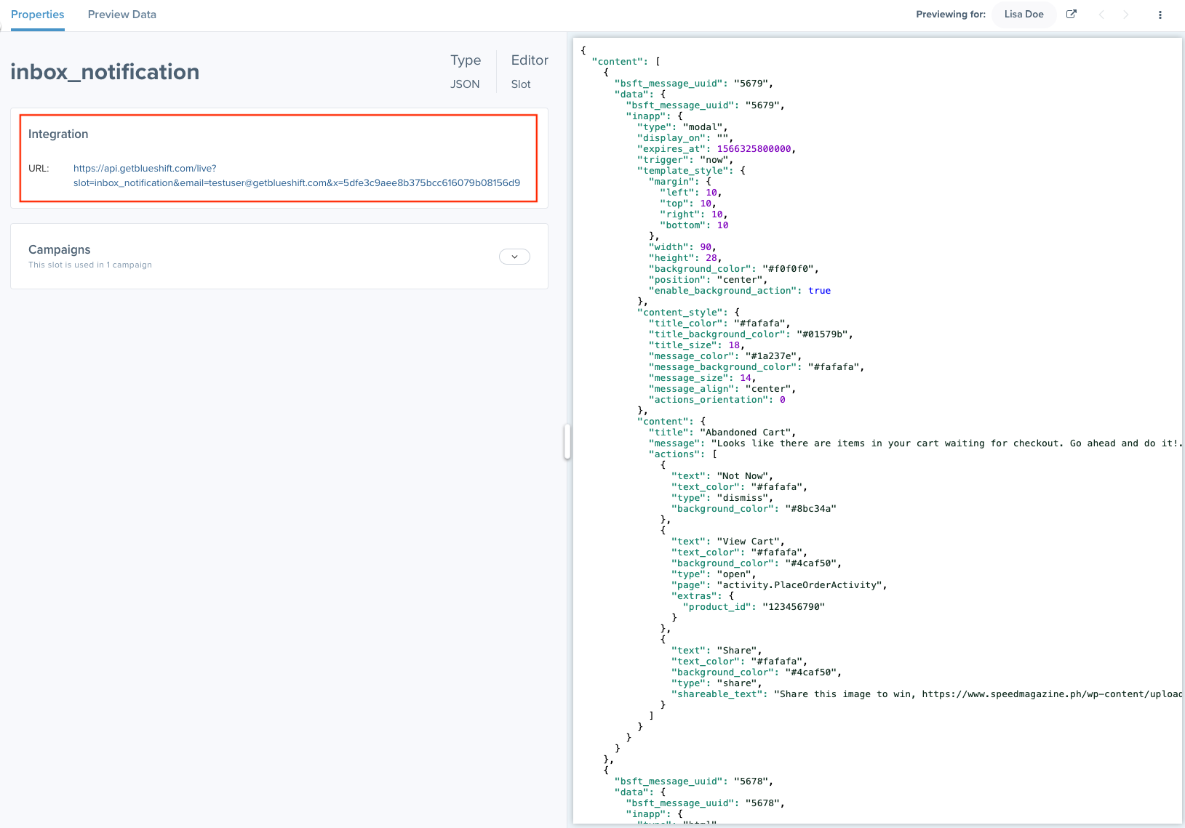Viewport: 1185px width, 828px height.
Task: Click the Type JSON label
Action: pos(465,72)
